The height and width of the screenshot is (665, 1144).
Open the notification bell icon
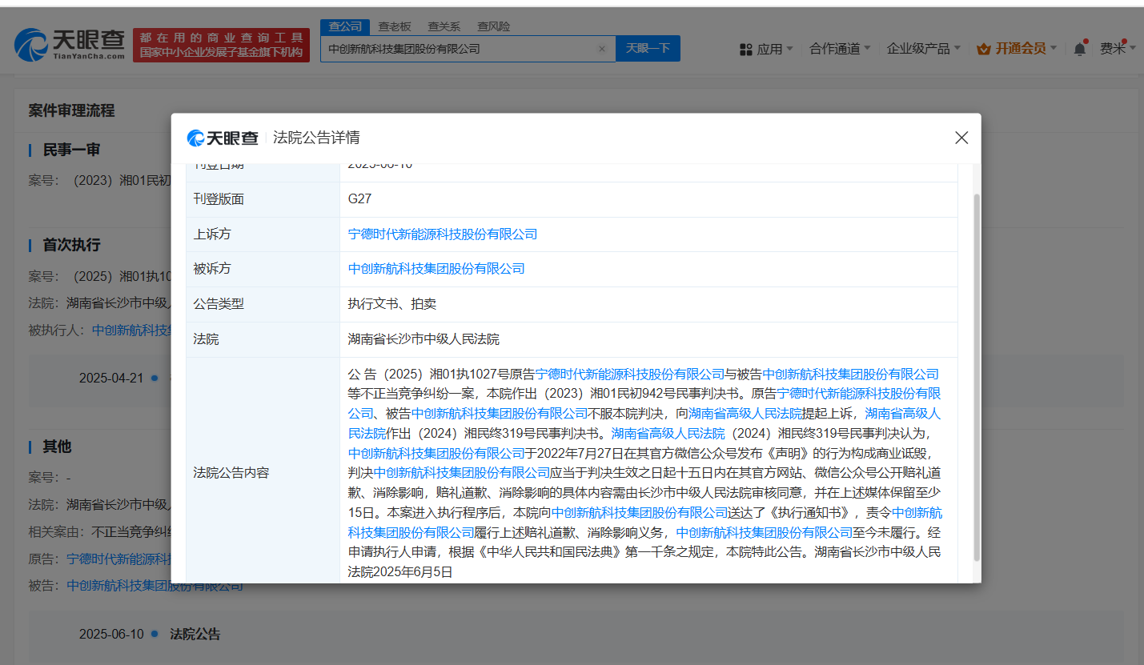(x=1079, y=49)
